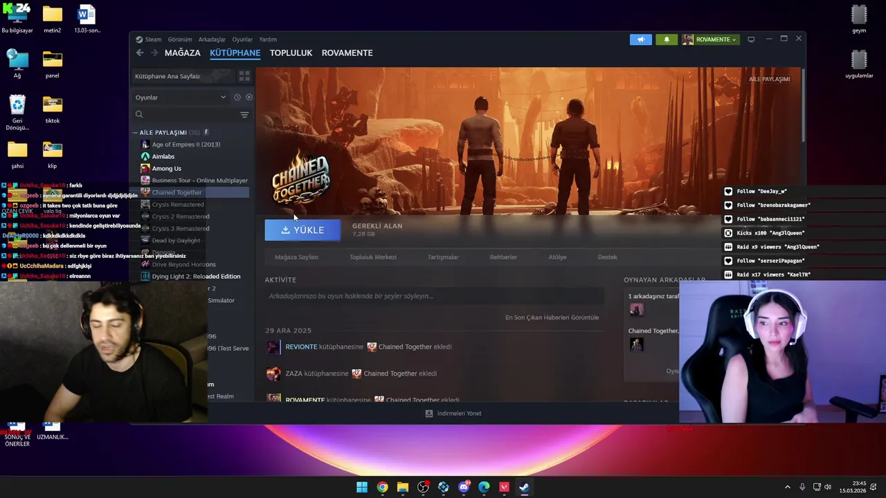This screenshot has height=498, width=886.
Task: Select the Word document 13.03-son
Action: 87,19
